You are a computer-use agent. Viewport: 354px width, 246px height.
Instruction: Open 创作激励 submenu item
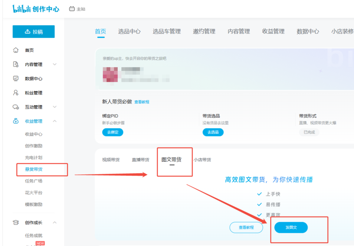34,146
